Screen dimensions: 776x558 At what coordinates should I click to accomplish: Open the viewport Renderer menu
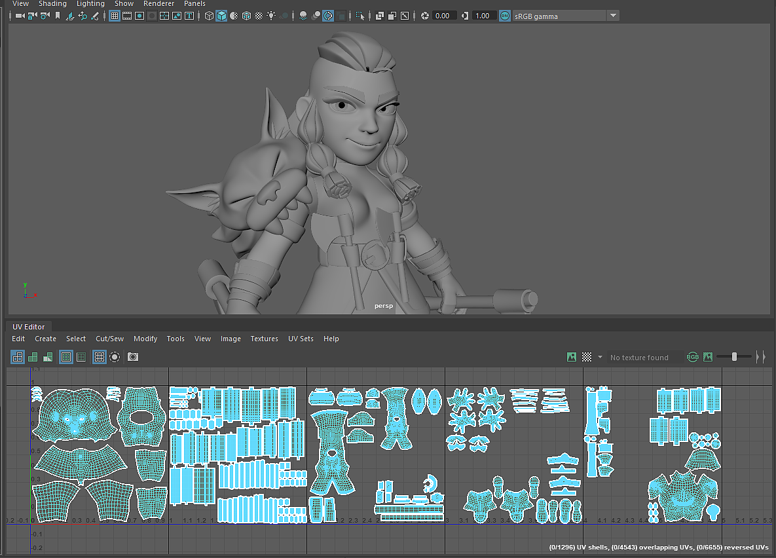point(159,3)
